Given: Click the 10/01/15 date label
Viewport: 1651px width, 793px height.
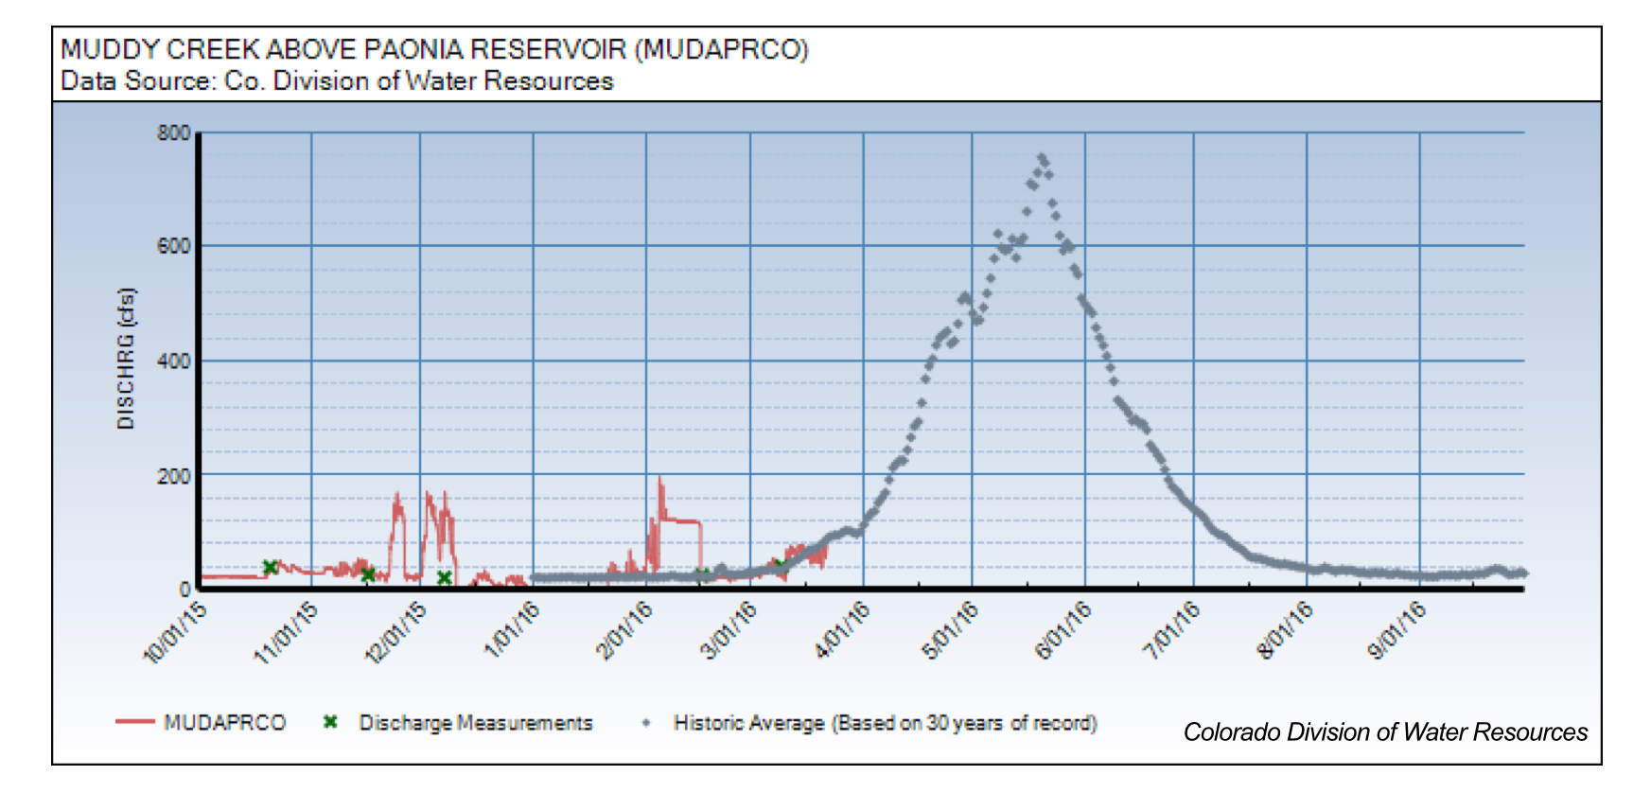Looking at the screenshot, I should (174, 632).
